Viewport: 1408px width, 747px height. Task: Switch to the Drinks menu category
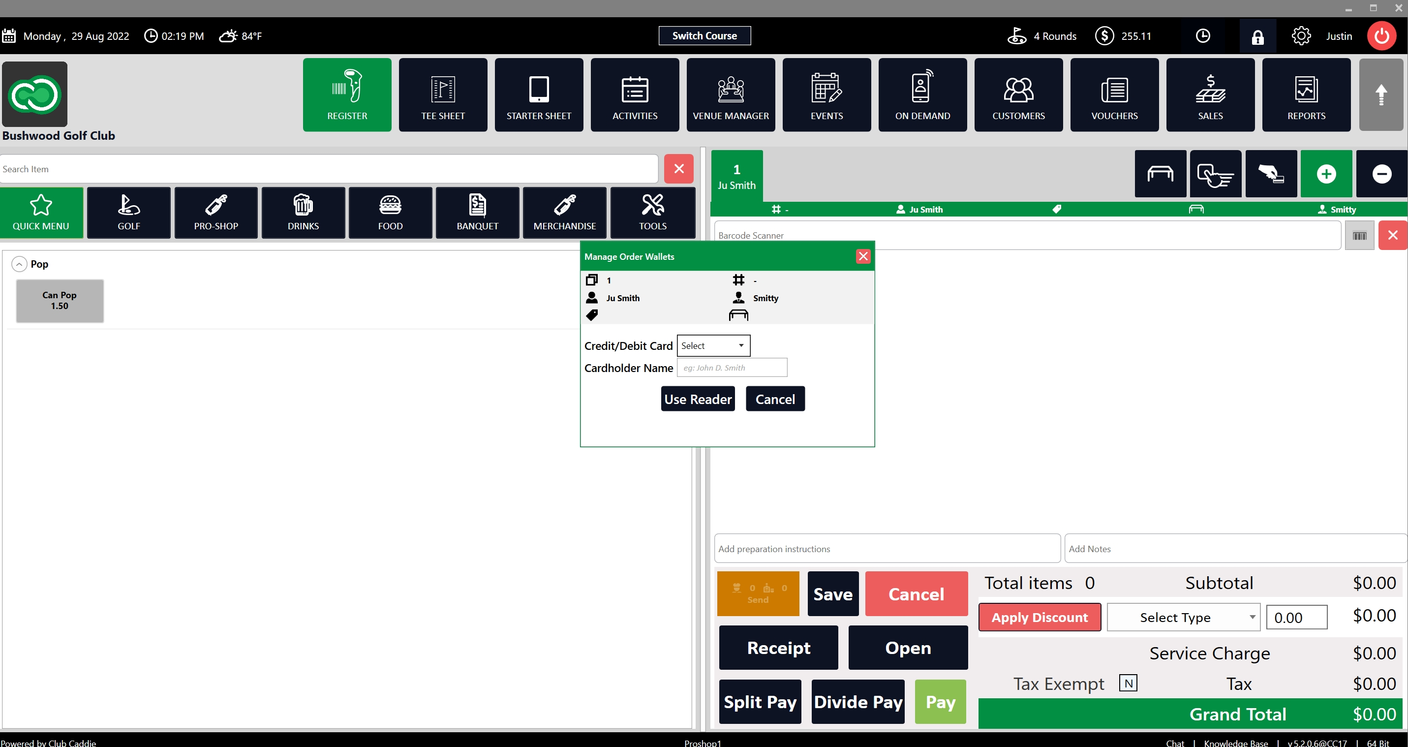click(303, 213)
